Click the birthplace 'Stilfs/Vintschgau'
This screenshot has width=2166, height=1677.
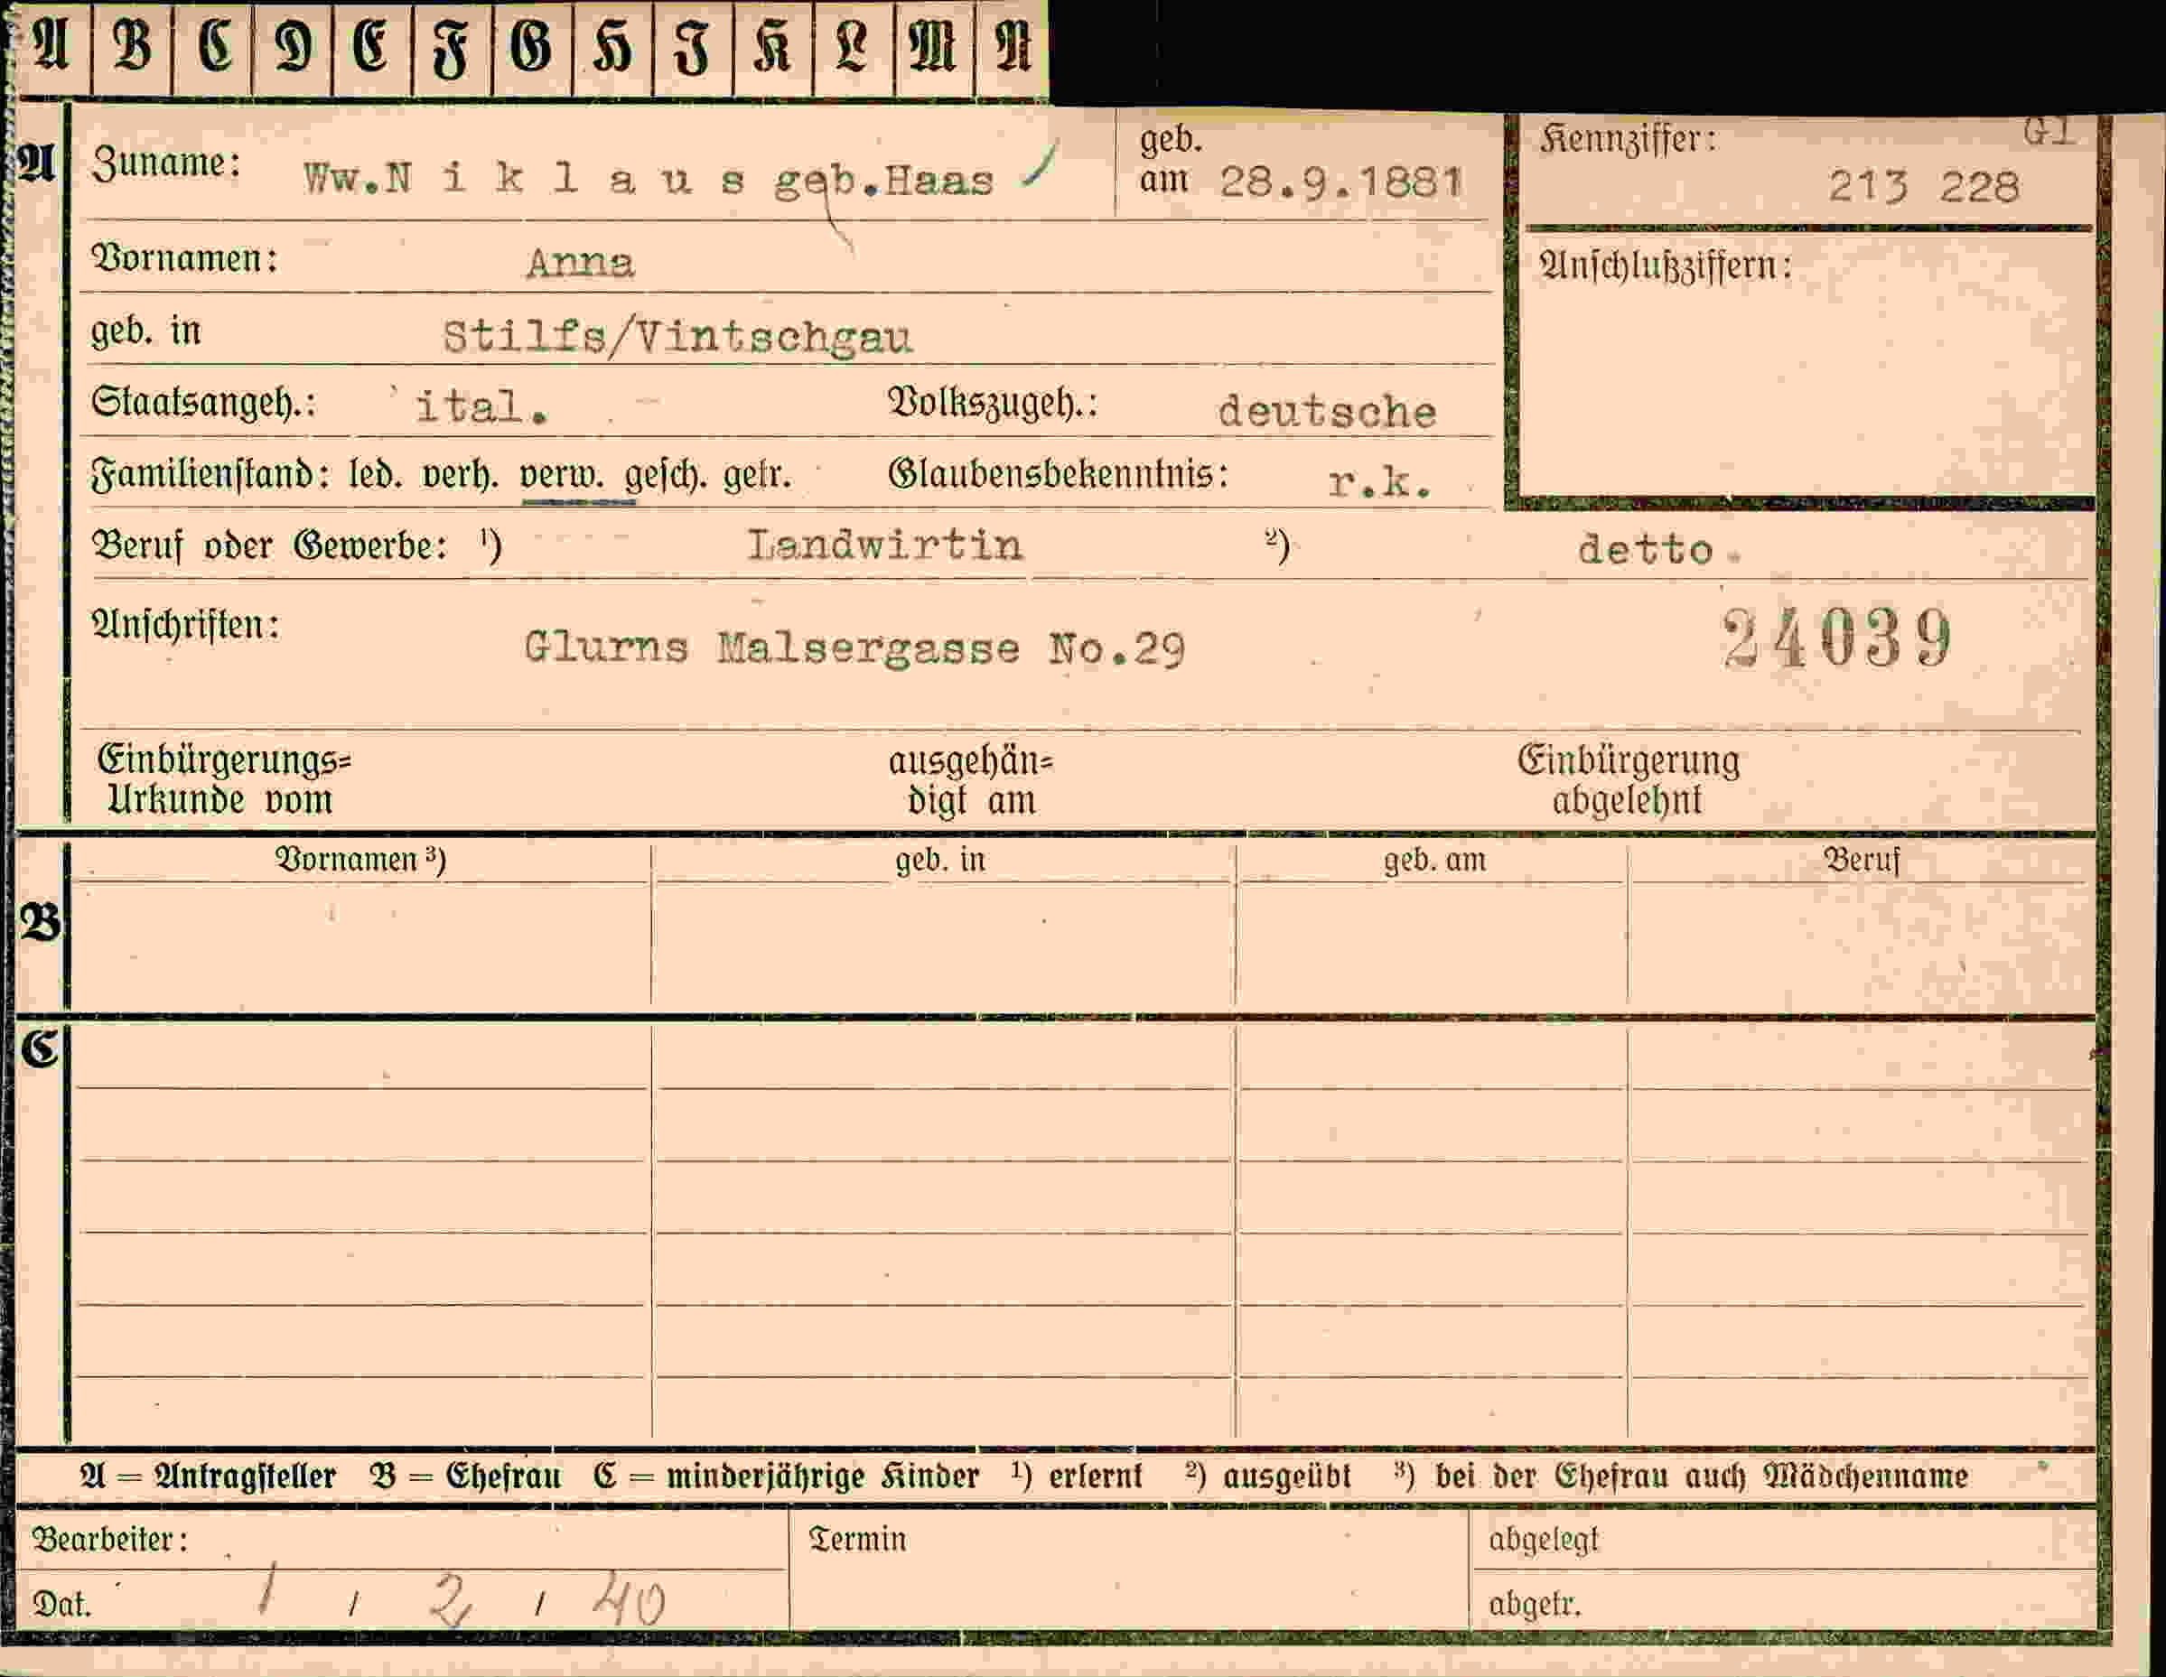677,337
